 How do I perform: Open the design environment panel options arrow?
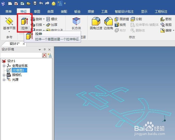40,50
